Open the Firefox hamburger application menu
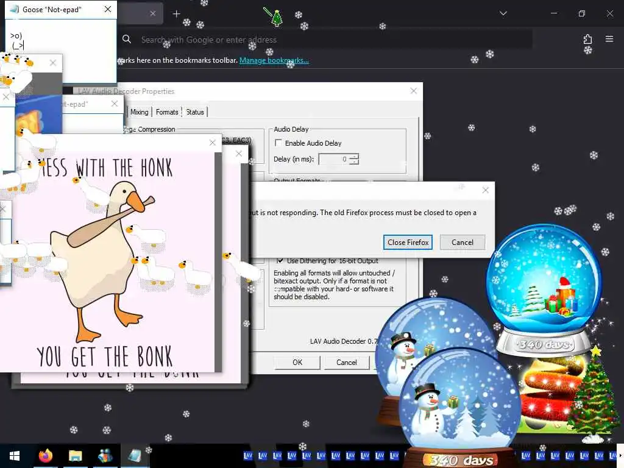The width and height of the screenshot is (624, 468). [609, 39]
